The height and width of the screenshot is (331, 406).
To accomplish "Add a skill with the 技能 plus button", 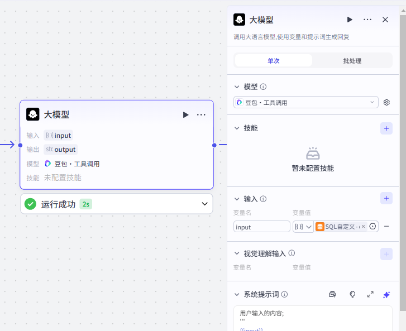I will point(386,128).
